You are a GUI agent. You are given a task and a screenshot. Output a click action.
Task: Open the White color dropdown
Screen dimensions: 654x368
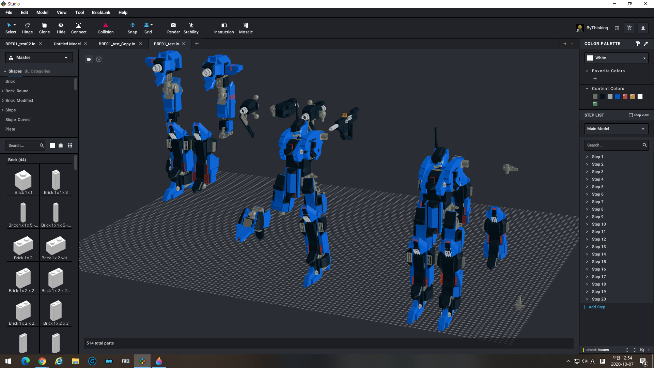pyautogui.click(x=616, y=58)
